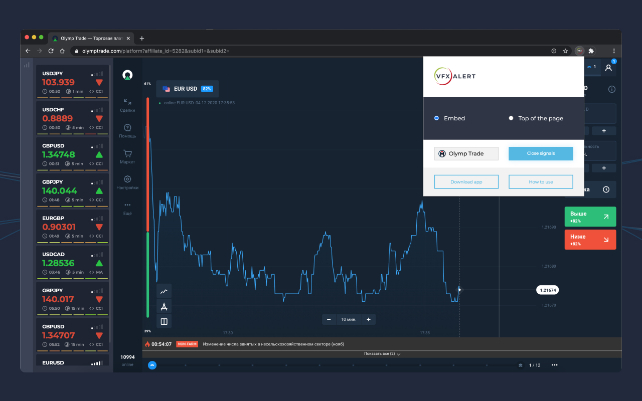Select the GBPUSD 1.34707 signal card
Screen dimensions: 642x401
coord(73,335)
